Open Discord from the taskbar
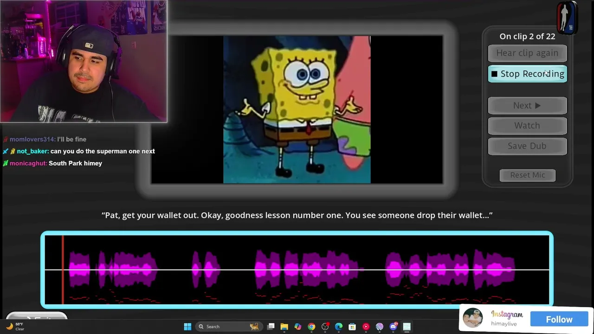Viewport: 594px width, 334px height. [x=393, y=327]
